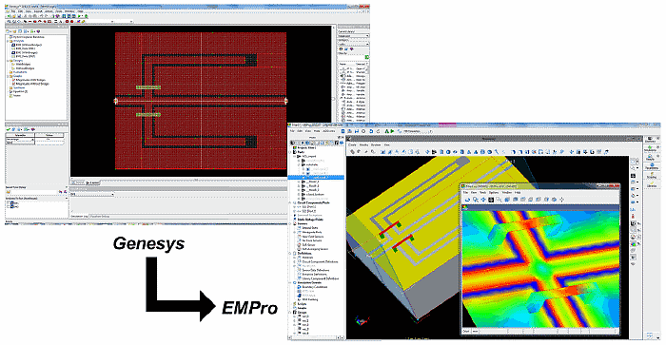Select WithoutBridges design in the Genesys workspace tree
Viewport: 666px width, 345px height.
tap(25, 68)
